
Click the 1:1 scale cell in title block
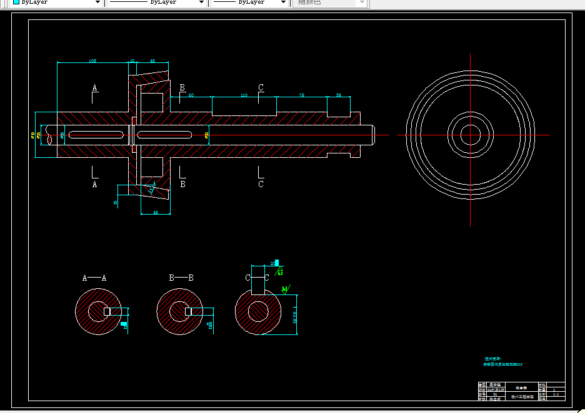[x=556, y=394]
